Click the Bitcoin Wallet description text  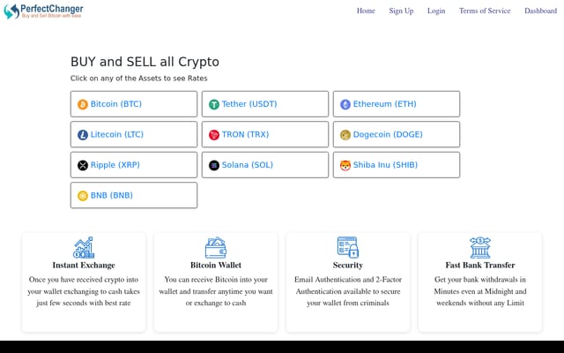click(216, 291)
